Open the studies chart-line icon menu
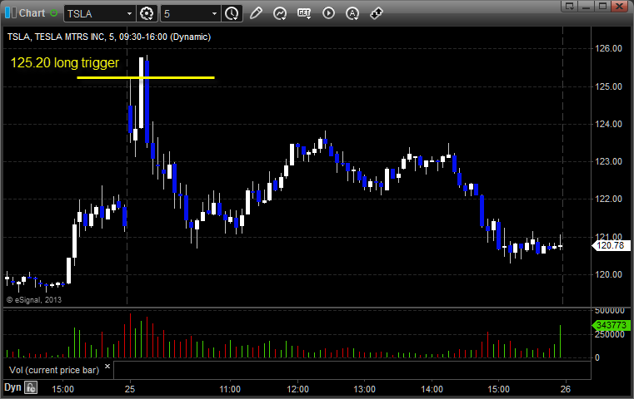Image resolution: width=634 pixels, height=399 pixels. click(280, 13)
